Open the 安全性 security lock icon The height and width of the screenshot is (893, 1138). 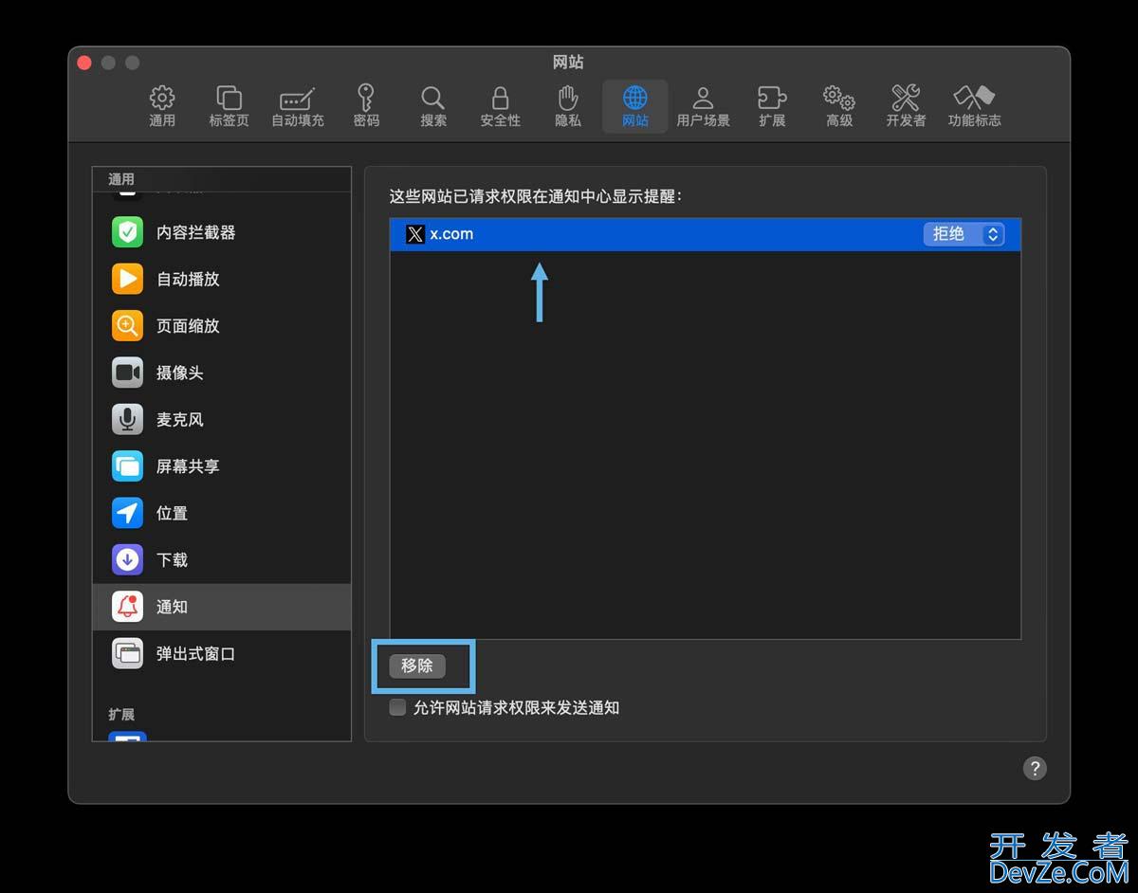click(500, 98)
